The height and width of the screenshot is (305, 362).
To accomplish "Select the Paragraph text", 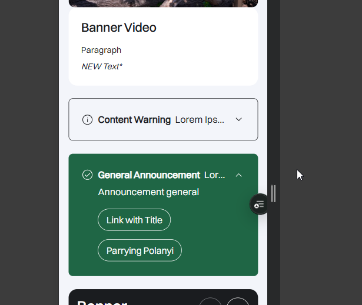I will (101, 51).
